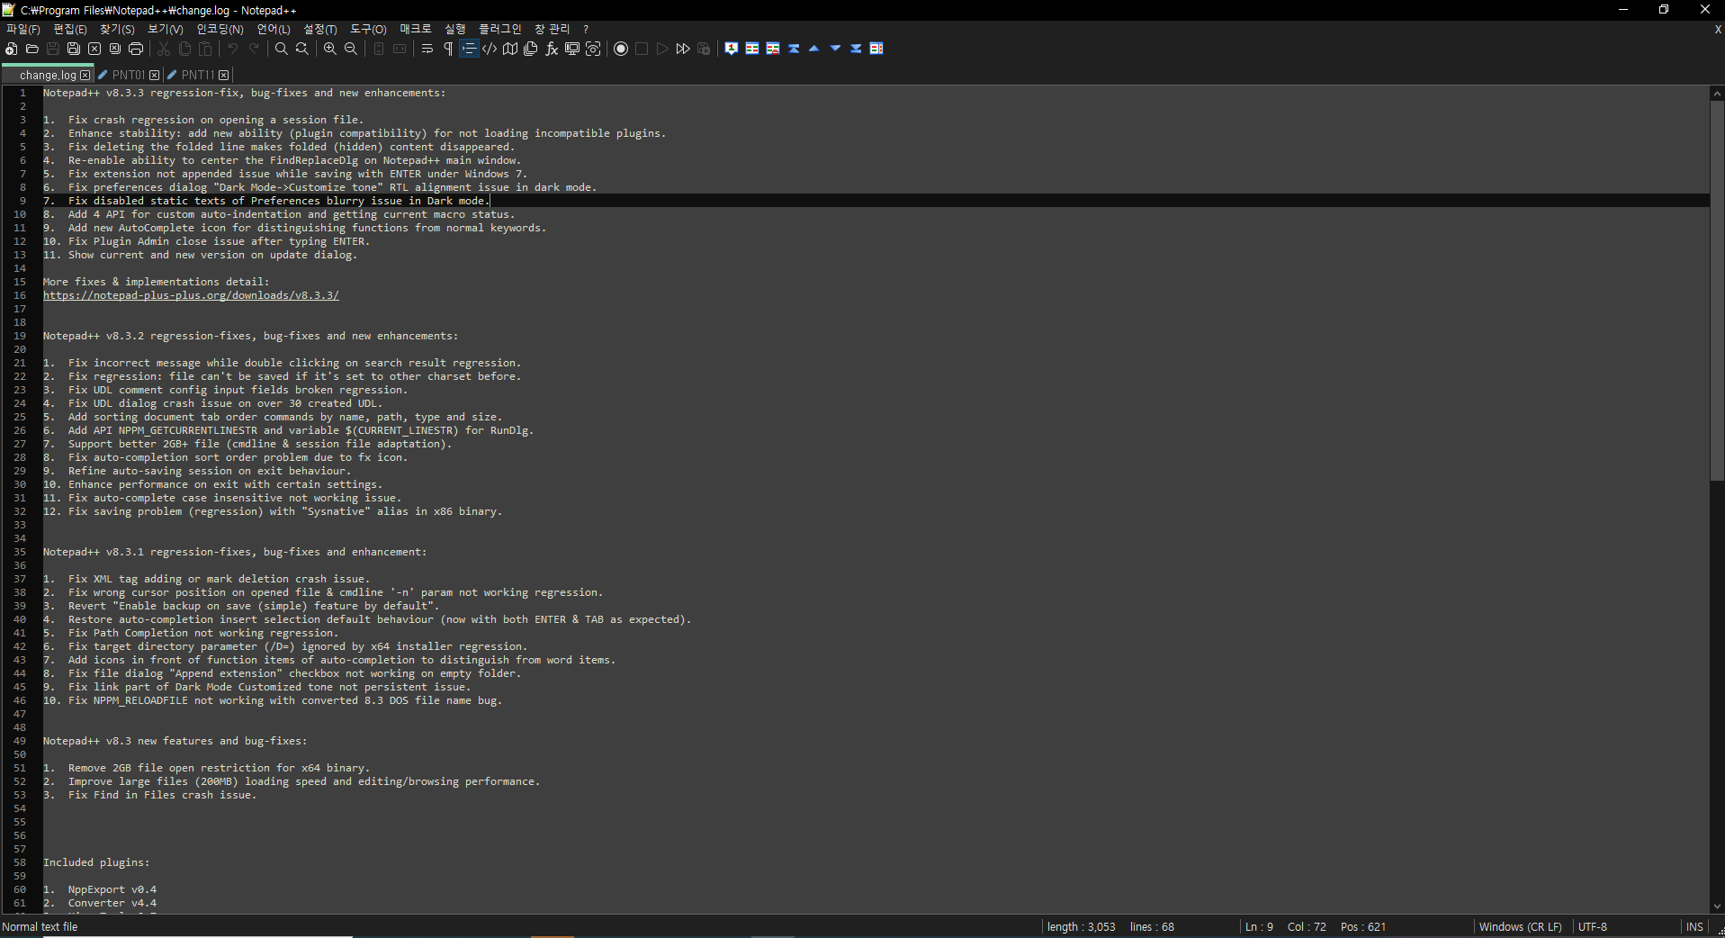Open the 설정(T) menu

(320, 29)
